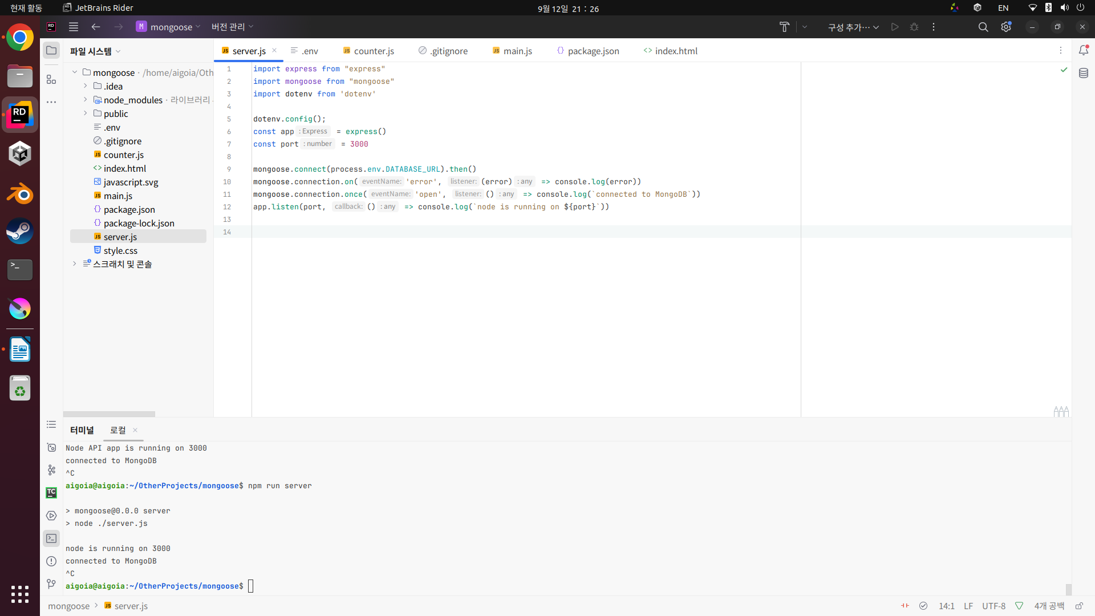Toggle read-only lock in status bar
Screen dimensions: 1095x616
tap(1079, 606)
